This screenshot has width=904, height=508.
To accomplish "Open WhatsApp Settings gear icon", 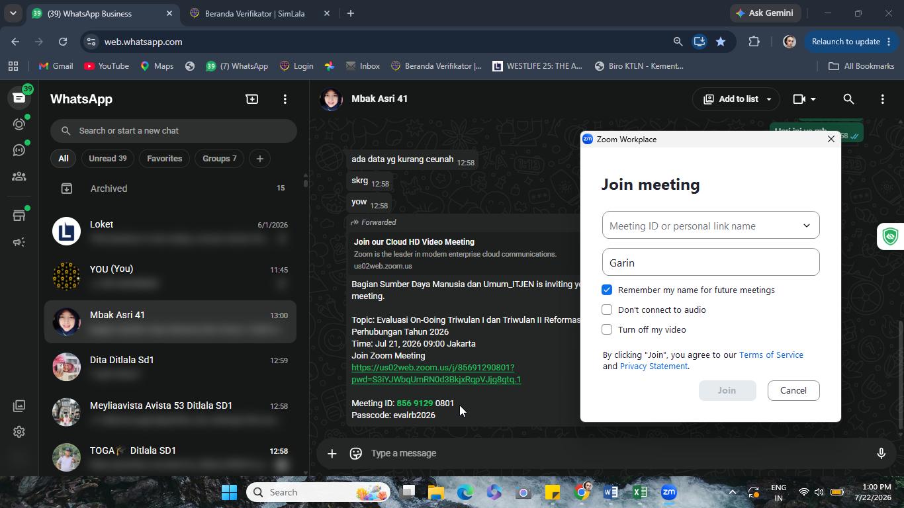I will coord(19,432).
